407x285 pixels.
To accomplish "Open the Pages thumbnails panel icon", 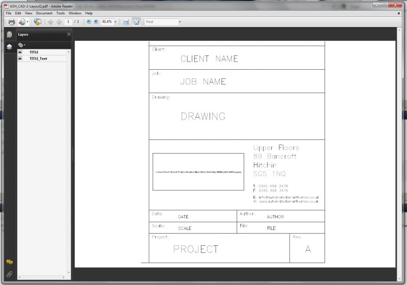I will (x=9, y=34).
